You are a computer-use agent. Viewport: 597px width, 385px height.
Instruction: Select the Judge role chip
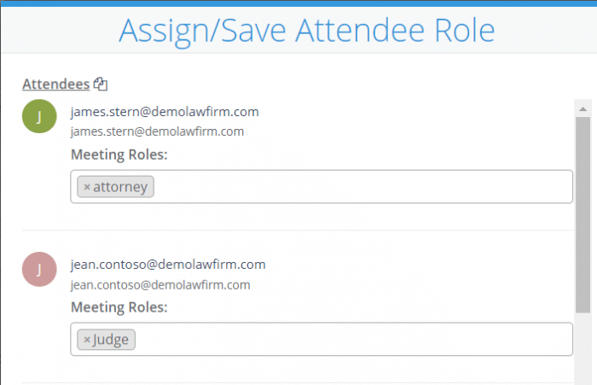107,339
